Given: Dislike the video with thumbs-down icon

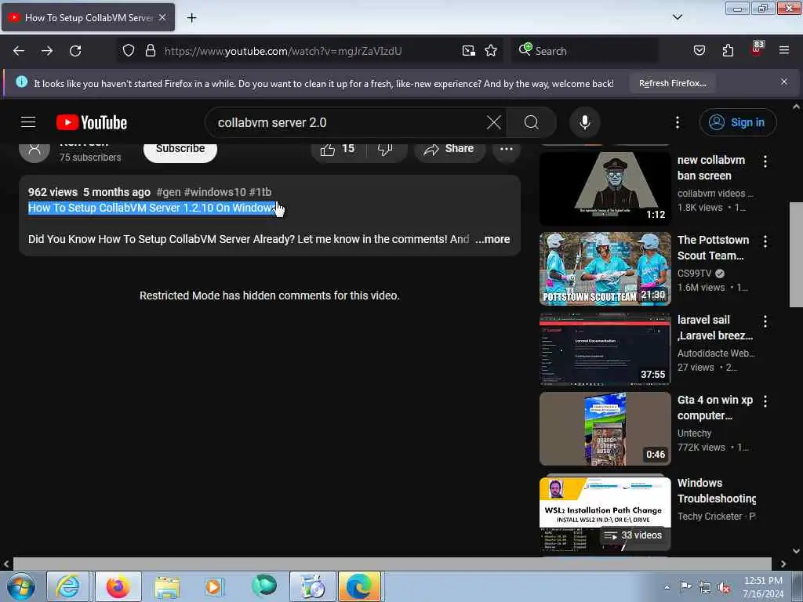Looking at the screenshot, I should [386, 149].
